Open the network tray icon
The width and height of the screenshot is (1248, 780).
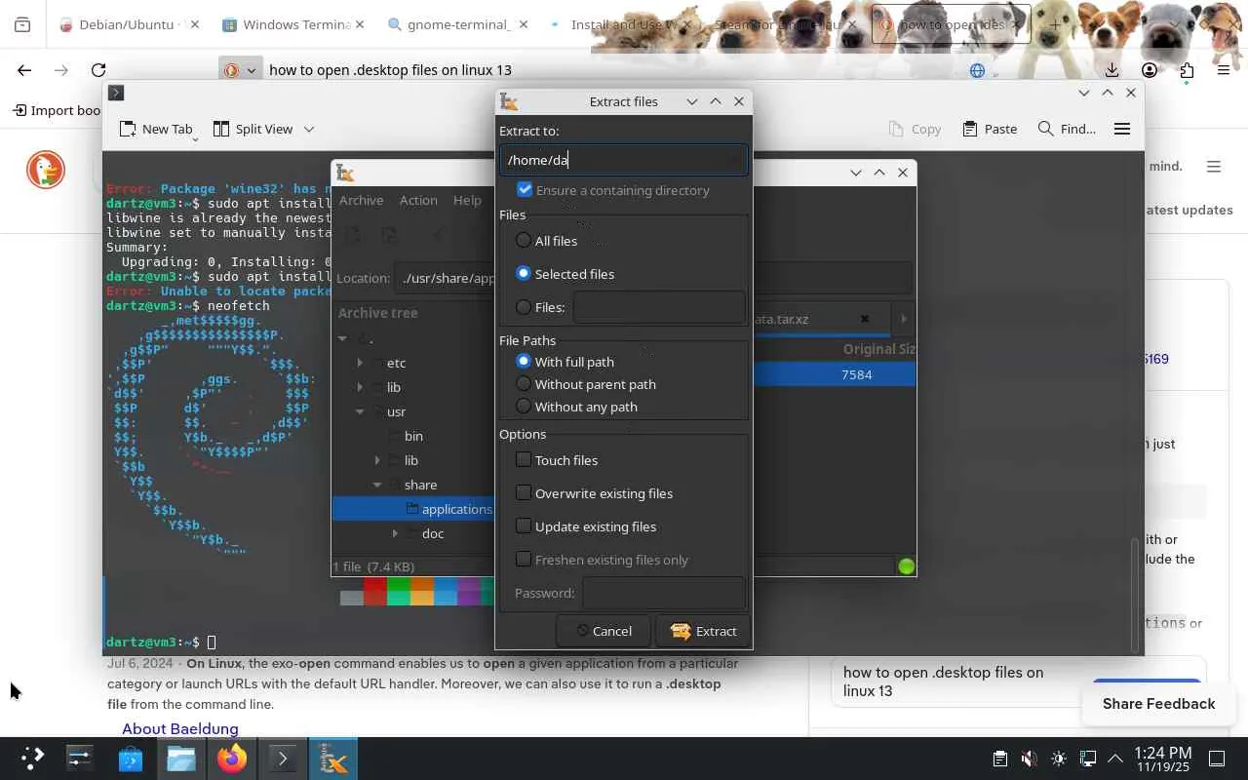(x=1088, y=759)
